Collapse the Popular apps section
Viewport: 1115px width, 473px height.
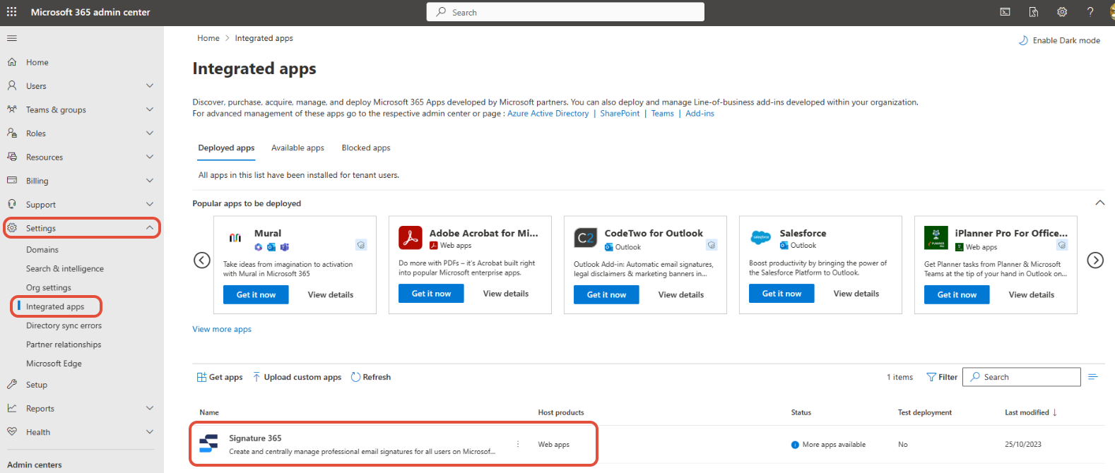(x=1100, y=203)
